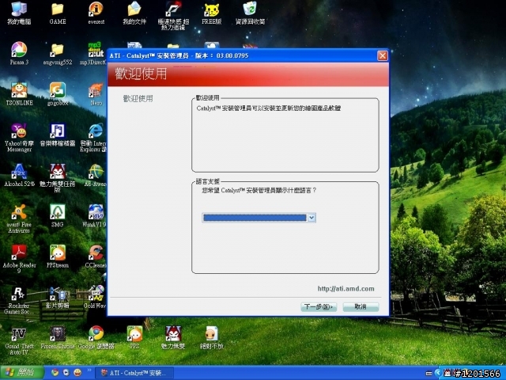
Task: Launch Picasa 3 shortcut
Action: click(x=19, y=53)
